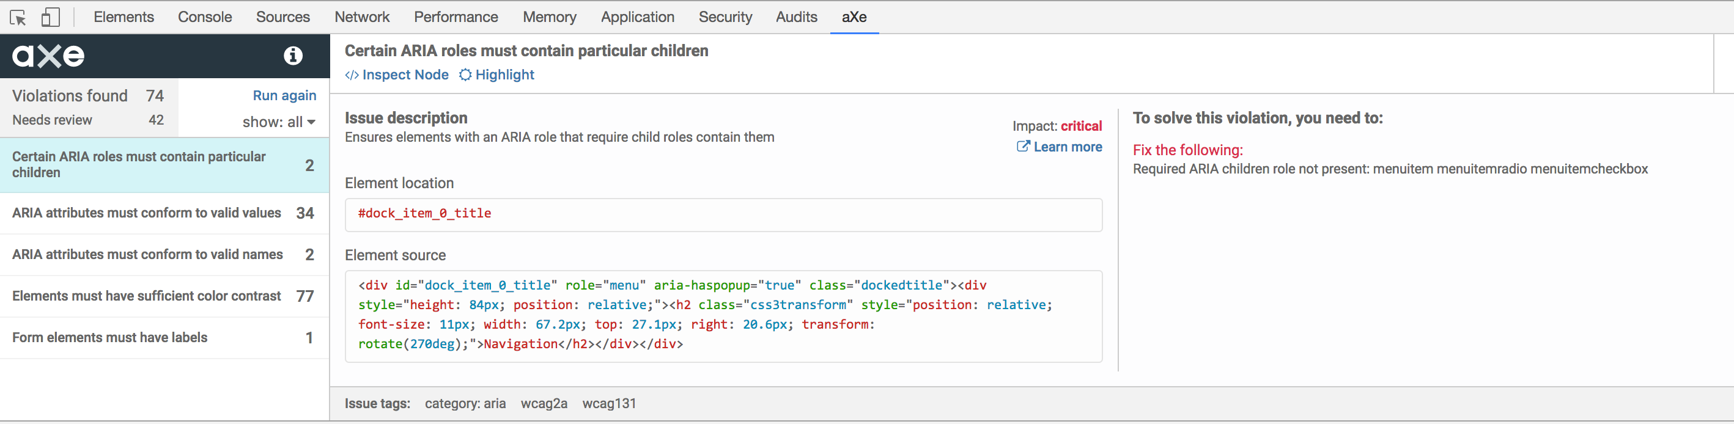Image resolution: width=1734 pixels, height=424 pixels.
Task: Click the wcag131 issue tag
Action: pyautogui.click(x=609, y=403)
